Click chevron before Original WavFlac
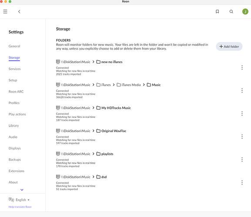This screenshot has height=217, width=251. pos(94,131)
